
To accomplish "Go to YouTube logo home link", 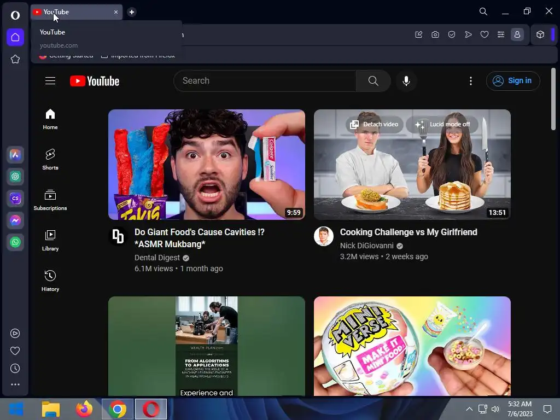I will point(95,81).
